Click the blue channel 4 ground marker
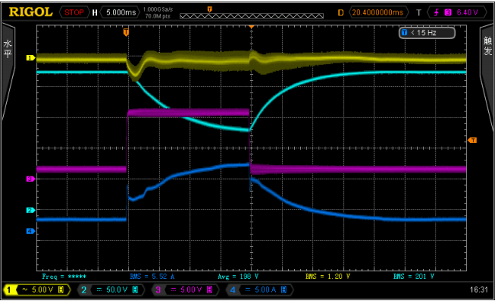This screenshot has width=495, height=301. 30,231
